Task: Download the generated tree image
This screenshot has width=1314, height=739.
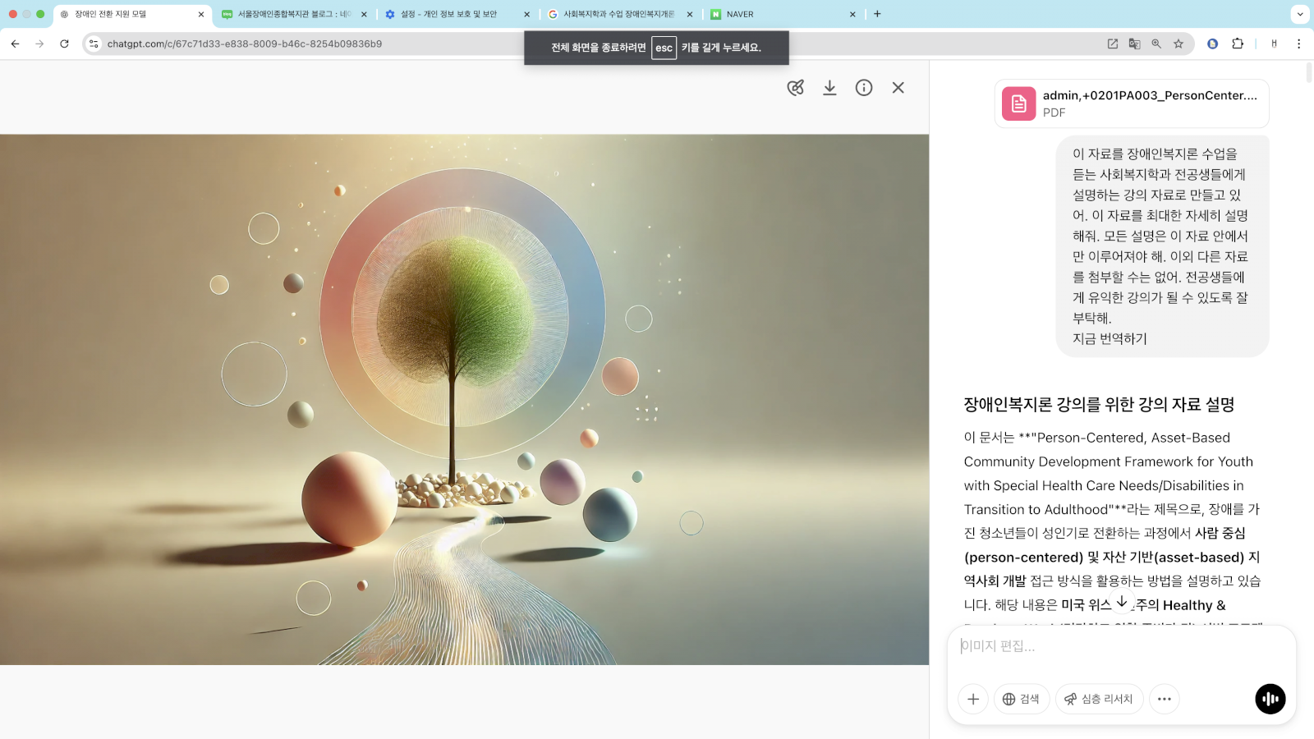Action: point(829,88)
